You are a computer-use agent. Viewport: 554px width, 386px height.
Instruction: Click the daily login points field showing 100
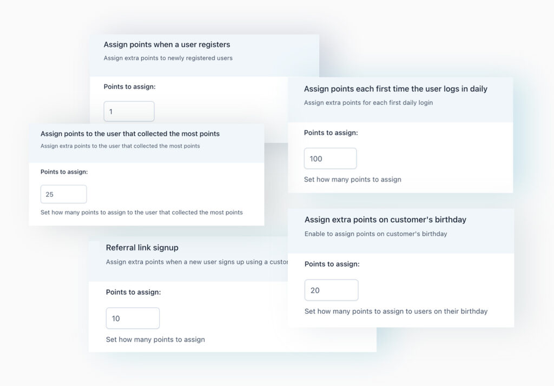pyautogui.click(x=330, y=158)
